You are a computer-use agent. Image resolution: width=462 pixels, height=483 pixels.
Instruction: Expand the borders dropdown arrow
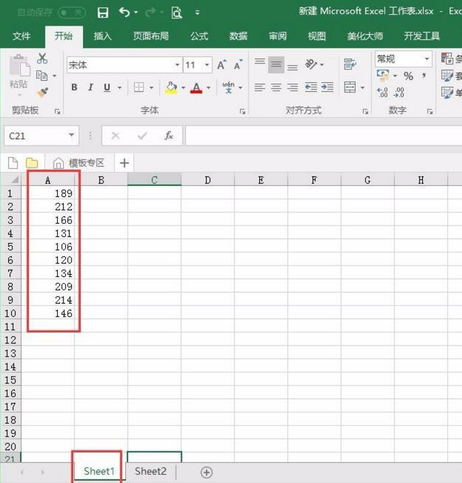[x=152, y=88]
